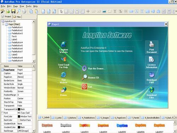Click the Print Document printer icon

pyautogui.click(x=152, y=44)
